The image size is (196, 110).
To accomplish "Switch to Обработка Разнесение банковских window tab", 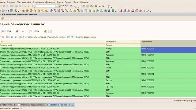I will (61, 105).
